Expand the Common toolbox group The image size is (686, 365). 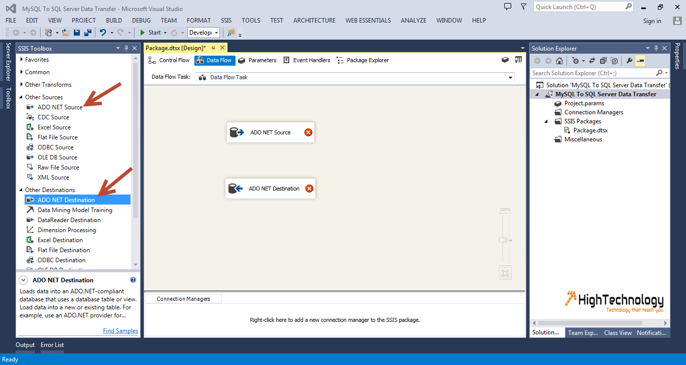click(x=22, y=72)
